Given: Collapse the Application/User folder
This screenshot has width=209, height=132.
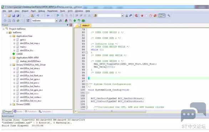Looking at the screenshot, I should click(x=11, y=36).
